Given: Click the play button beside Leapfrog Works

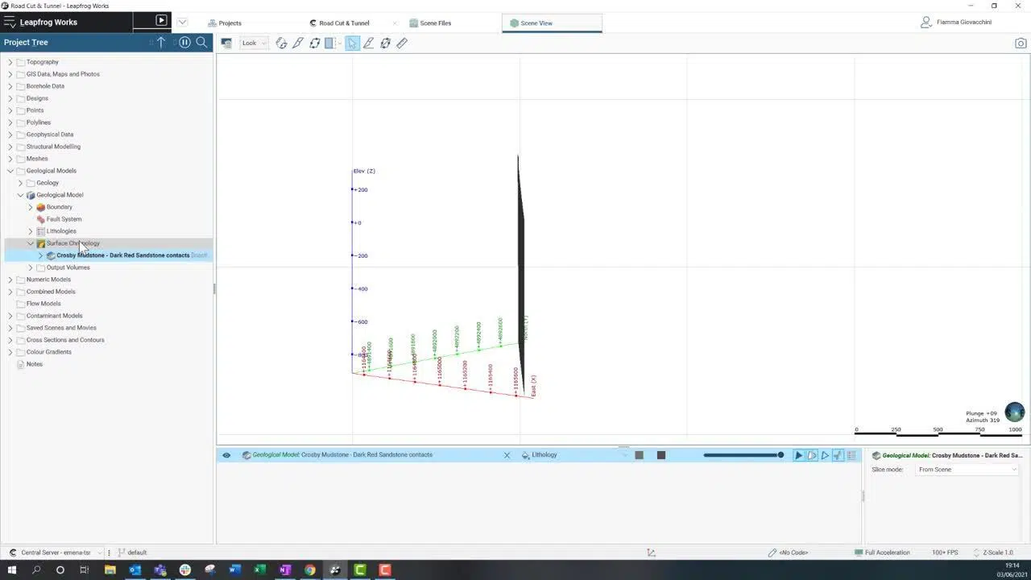Looking at the screenshot, I should click(x=161, y=21).
